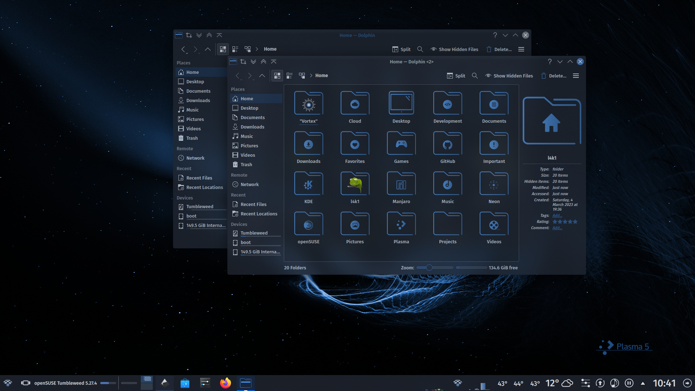Image resolution: width=695 pixels, height=391 pixels.
Task: Click the Add... link next to Comment
Action: [x=557, y=228]
